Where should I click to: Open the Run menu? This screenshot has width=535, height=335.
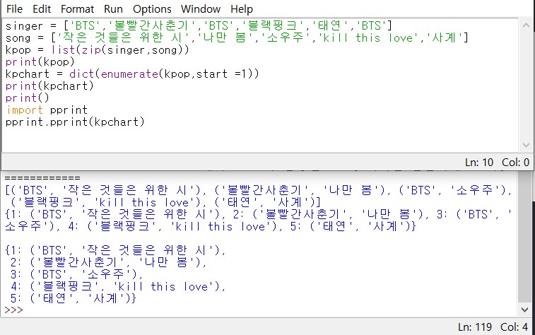tap(113, 9)
